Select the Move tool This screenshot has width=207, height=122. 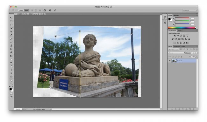[x=11, y=18]
